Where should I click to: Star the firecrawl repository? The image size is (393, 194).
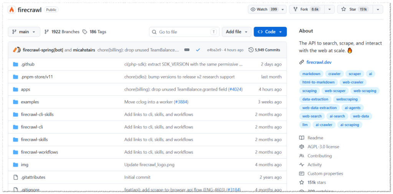click(356, 9)
